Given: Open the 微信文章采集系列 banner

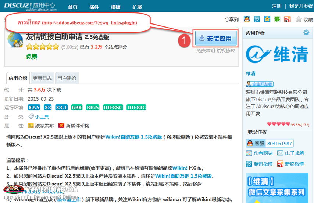Looking at the screenshot, I should click(277, 188).
